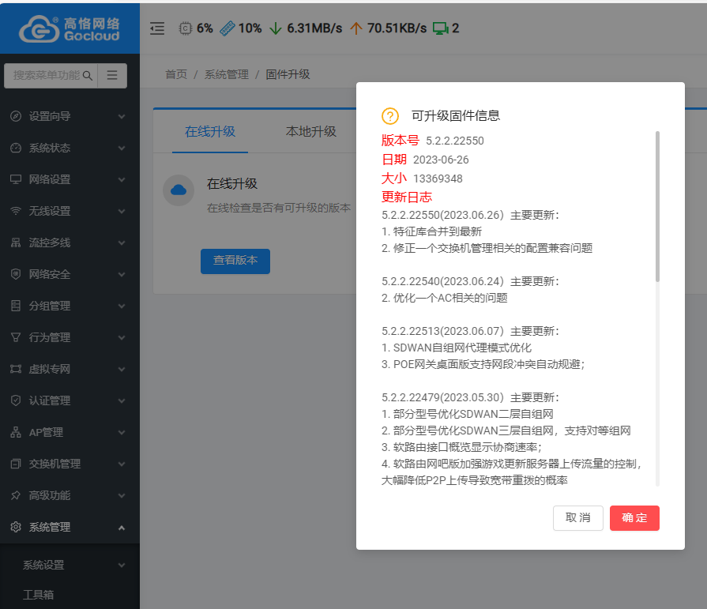Click 取消 to dismiss the dialog

(x=578, y=518)
